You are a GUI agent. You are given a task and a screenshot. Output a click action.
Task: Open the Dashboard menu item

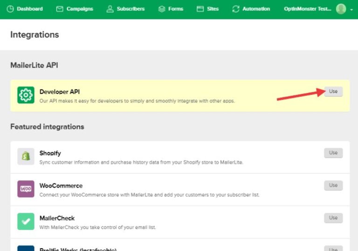[25, 9]
